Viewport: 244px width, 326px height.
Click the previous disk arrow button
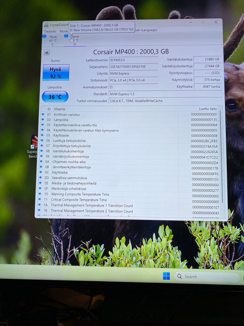click(x=47, y=52)
